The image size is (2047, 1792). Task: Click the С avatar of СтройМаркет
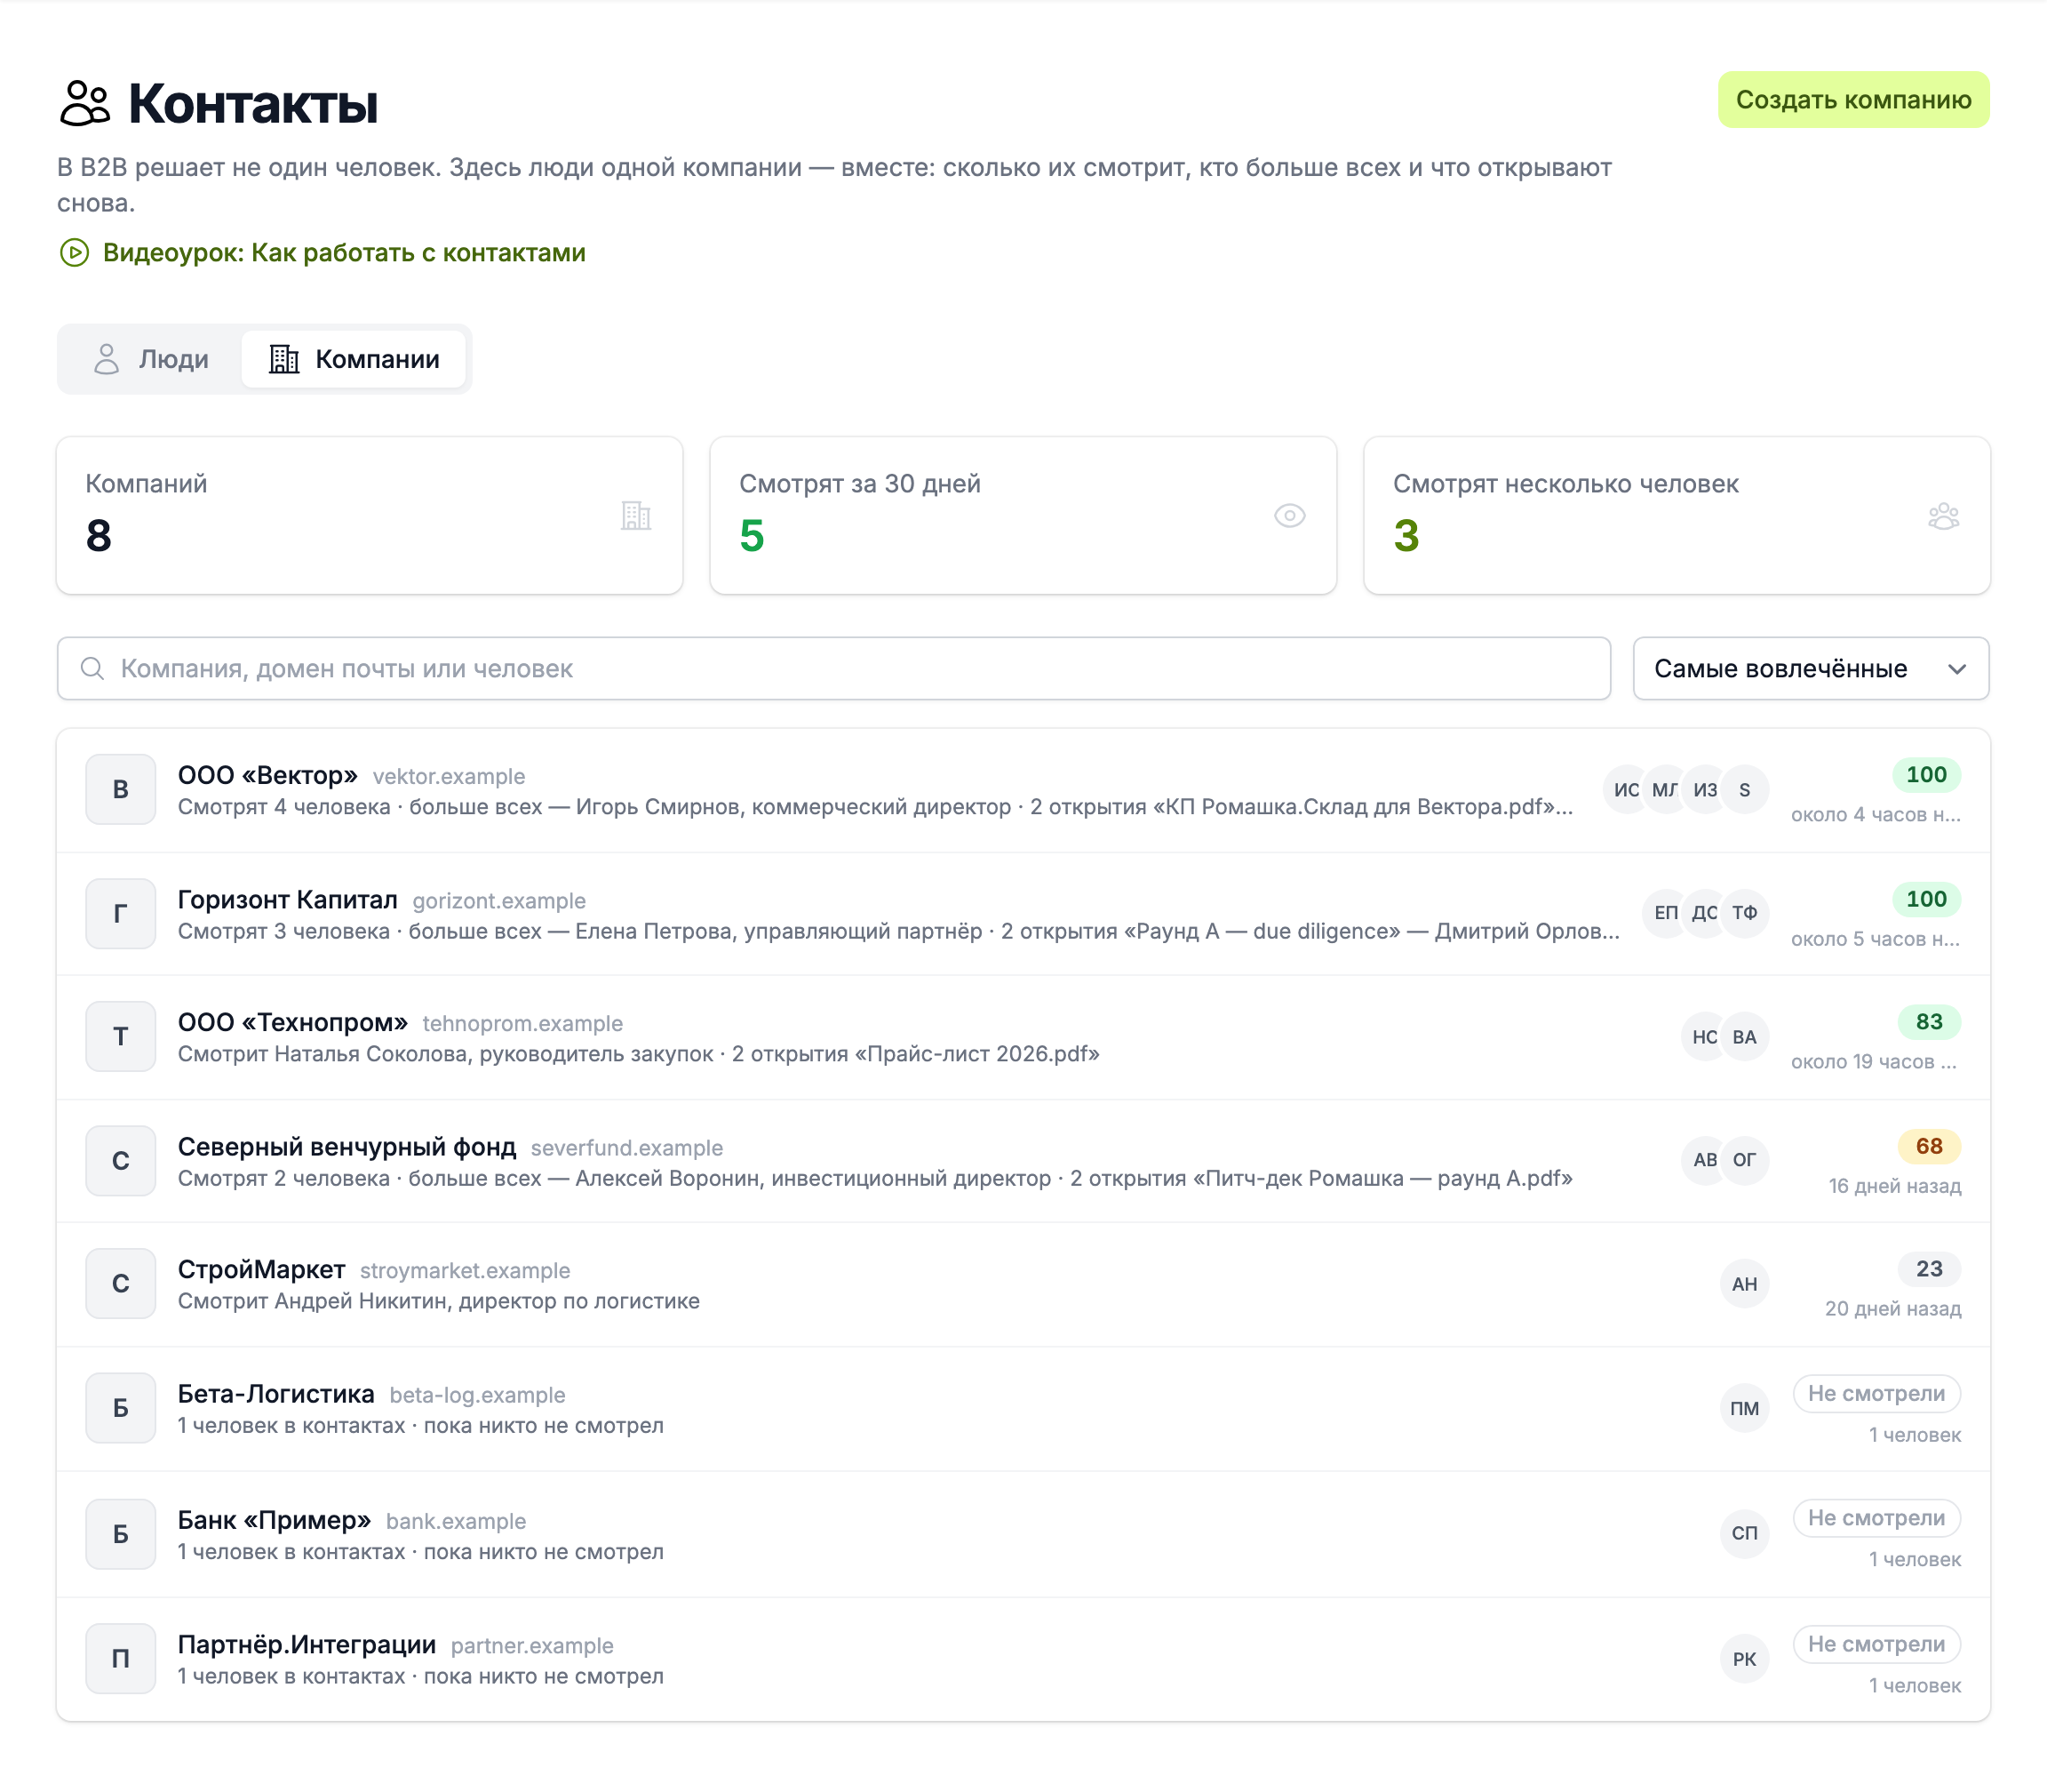point(121,1284)
